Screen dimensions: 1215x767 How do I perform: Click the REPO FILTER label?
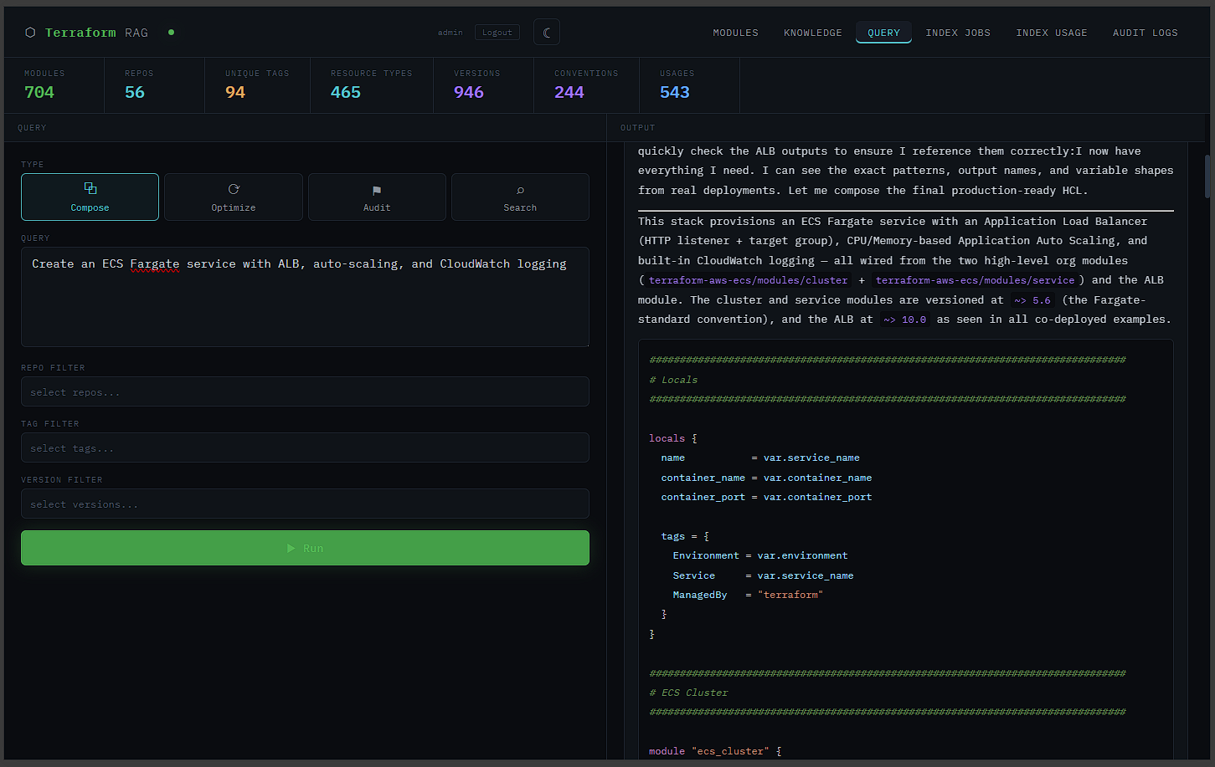click(53, 368)
